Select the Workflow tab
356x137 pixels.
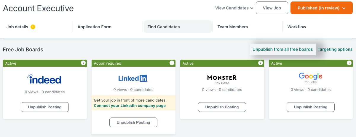(297, 27)
